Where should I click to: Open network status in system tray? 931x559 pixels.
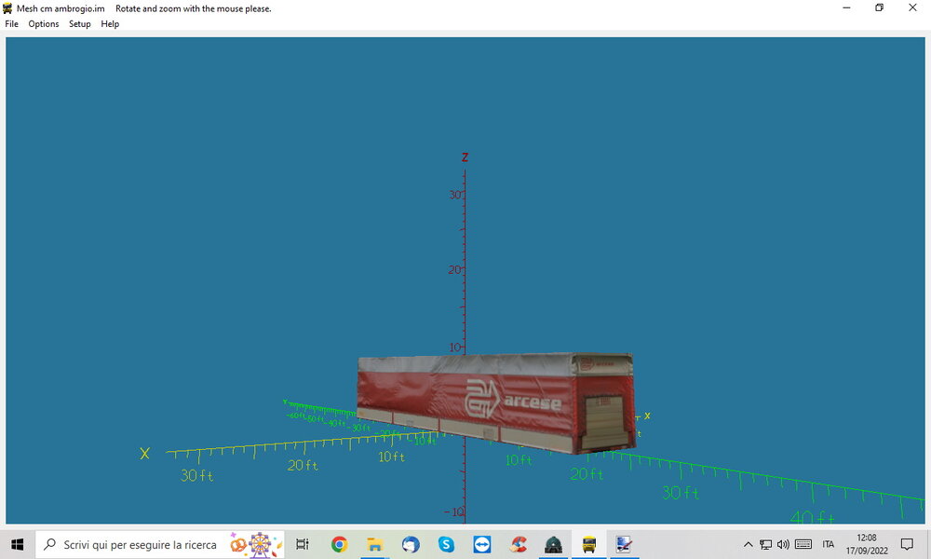(766, 544)
